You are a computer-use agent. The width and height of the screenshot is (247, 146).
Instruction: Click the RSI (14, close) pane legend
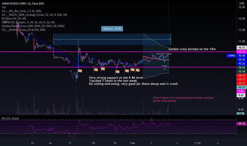[10, 119]
